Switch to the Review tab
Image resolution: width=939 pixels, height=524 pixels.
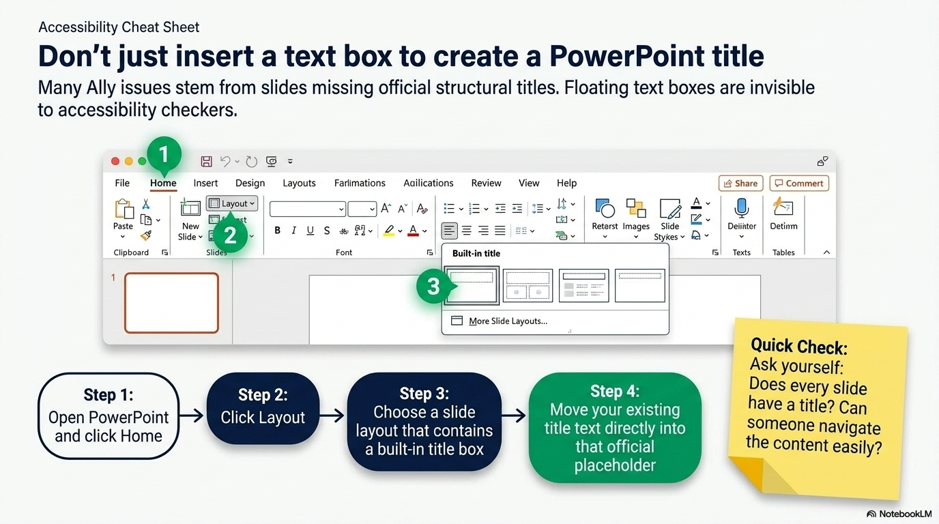tap(486, 183)
